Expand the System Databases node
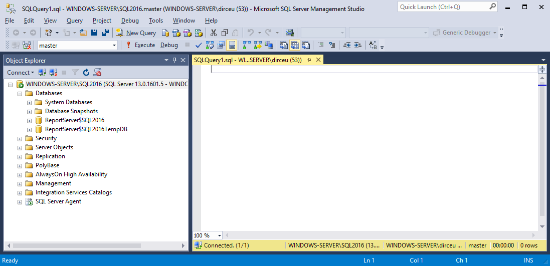This screenshot has height=266, width=550. pyautogui.click(x=30, y=103)
